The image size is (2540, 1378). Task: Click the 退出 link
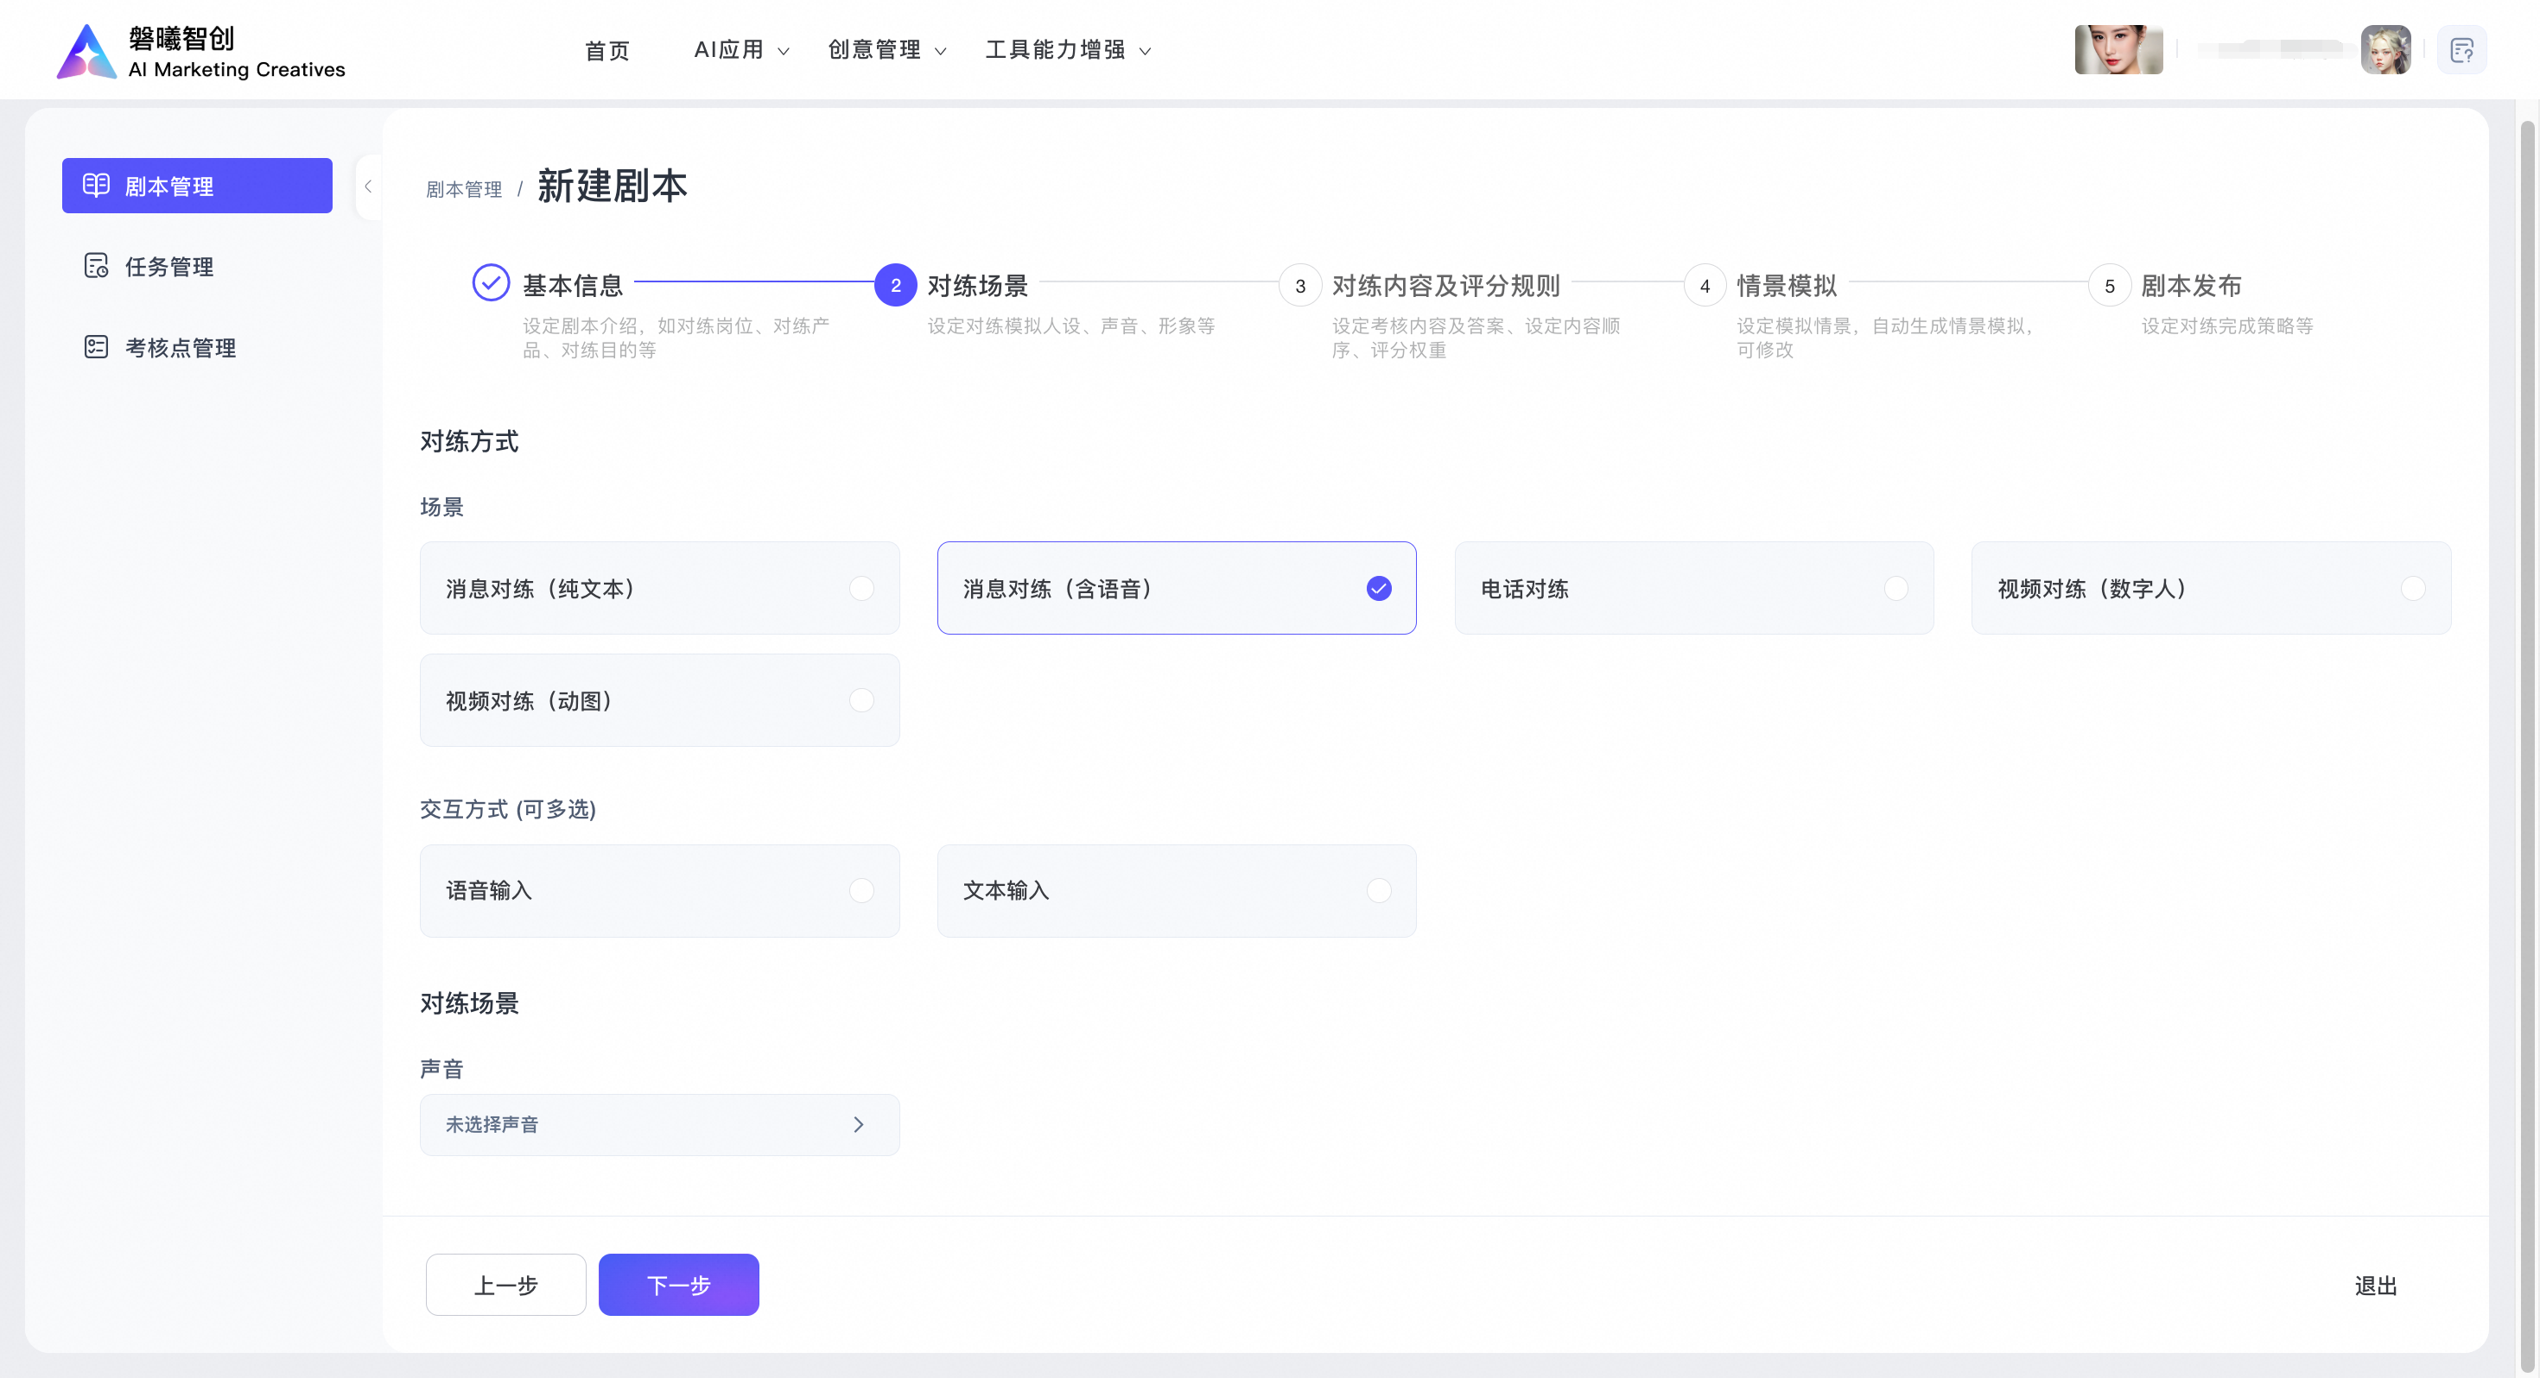click(x=2374, y=1286)
